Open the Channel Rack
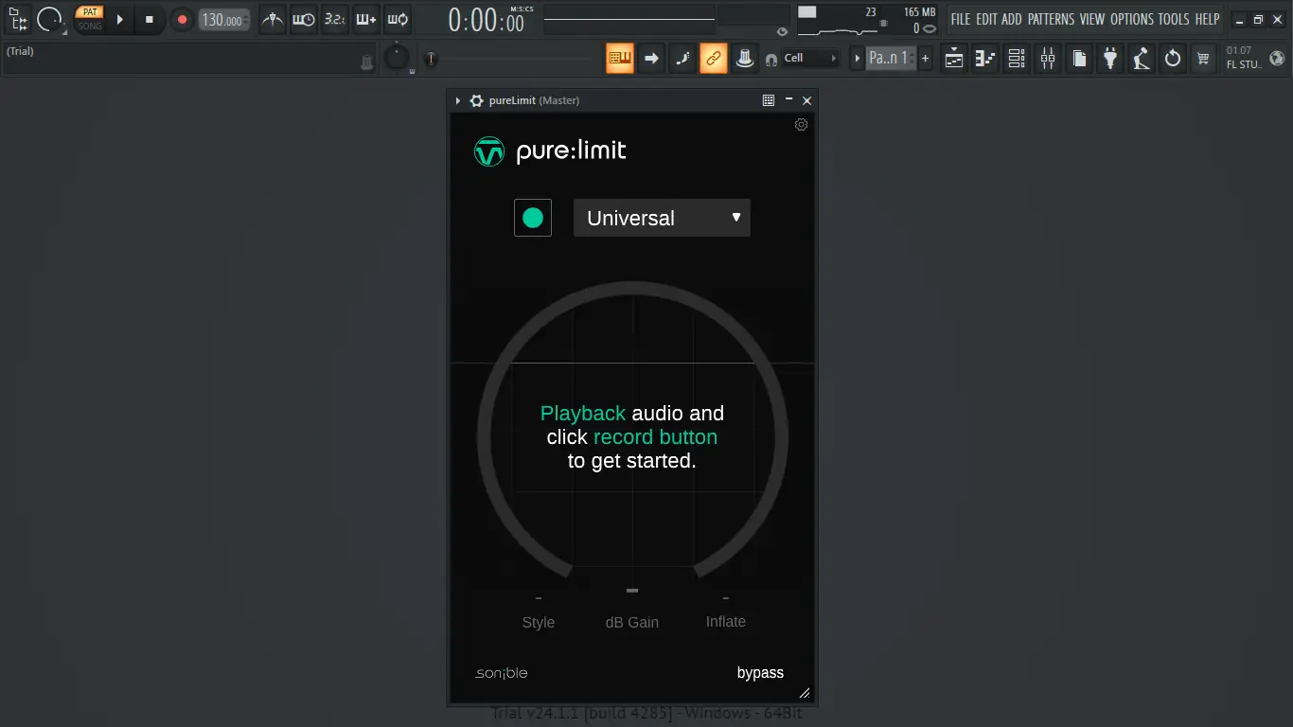 pos(1016,58)
